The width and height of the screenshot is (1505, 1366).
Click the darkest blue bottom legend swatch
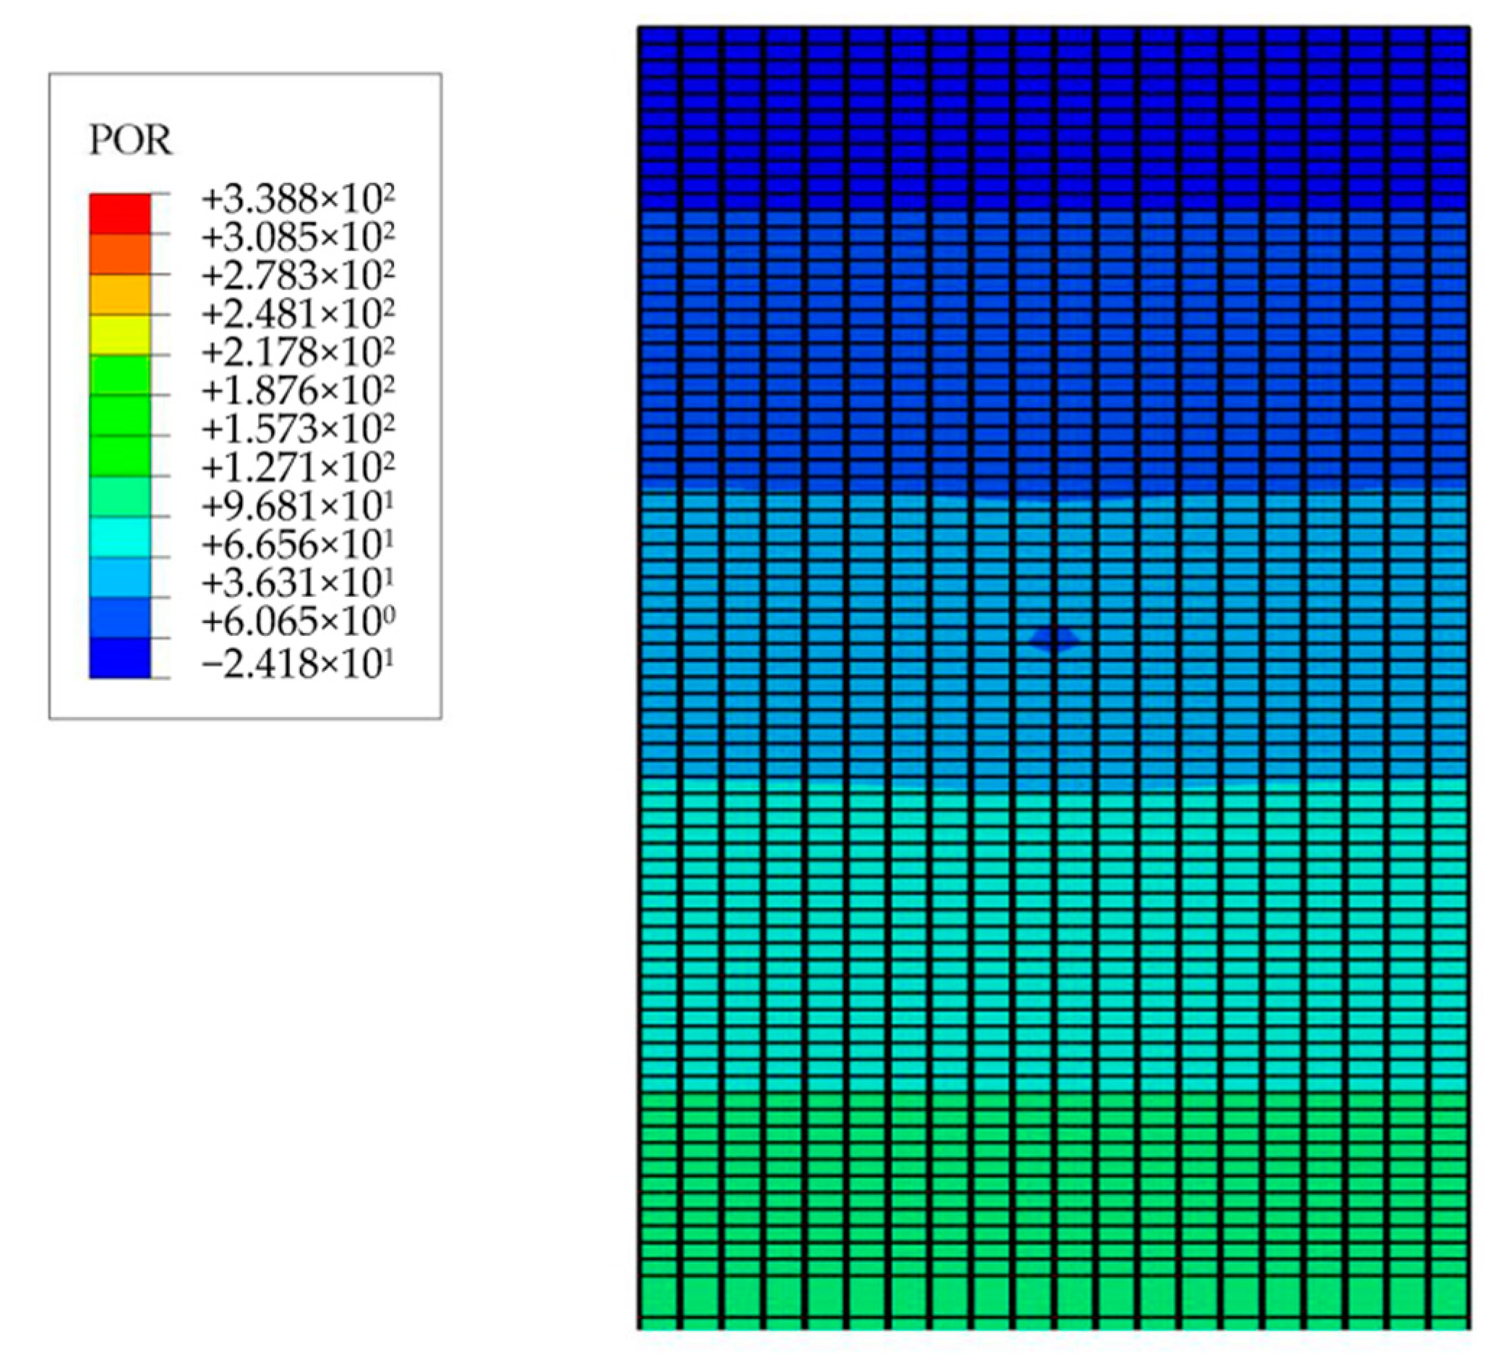119,658
